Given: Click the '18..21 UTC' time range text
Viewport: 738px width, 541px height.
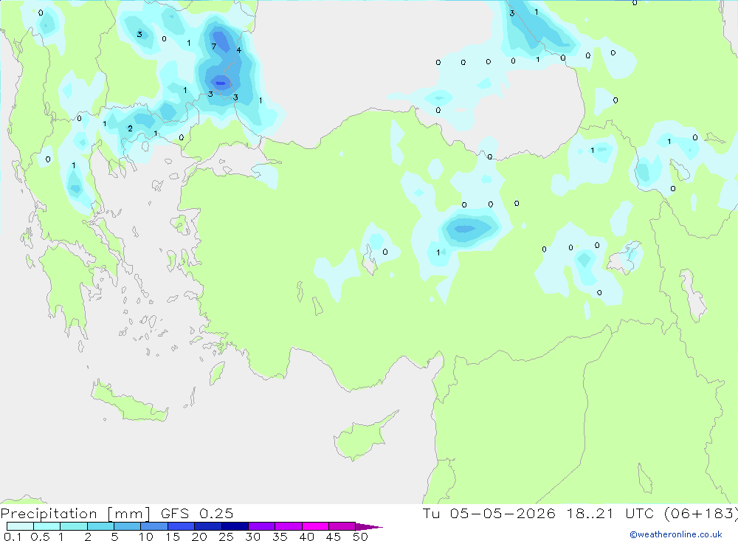Looking at the screenshot, I should click(610, 513).
